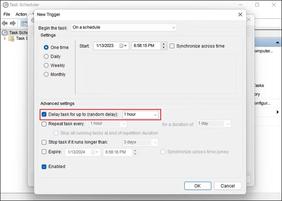Click the back arrow in the toolbar

(x=5, y=23)
